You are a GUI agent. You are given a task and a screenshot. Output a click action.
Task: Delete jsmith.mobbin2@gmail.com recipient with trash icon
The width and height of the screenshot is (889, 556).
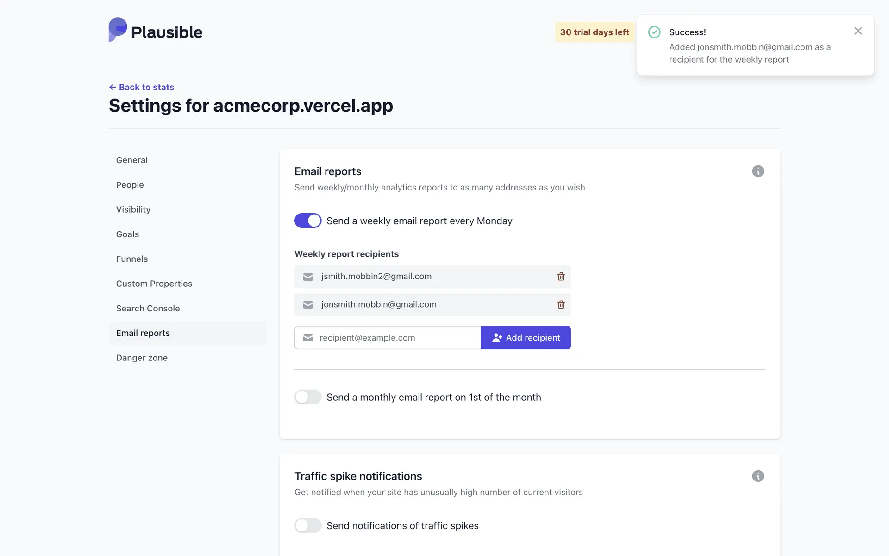pyautogui.click(x=561, y=277)
